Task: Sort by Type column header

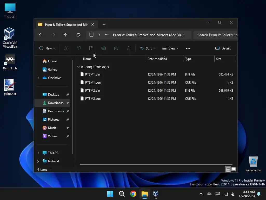Action: click(188, 59)
